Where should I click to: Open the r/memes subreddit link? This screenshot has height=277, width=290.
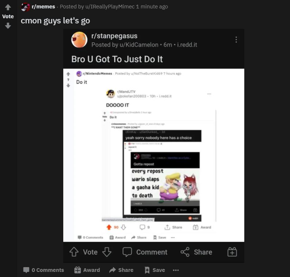pos(43,7)
